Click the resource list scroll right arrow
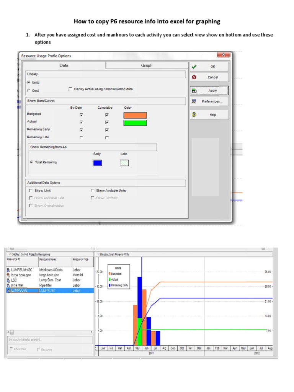The width and height of the screenshot is (294, 392). point(91,332)
